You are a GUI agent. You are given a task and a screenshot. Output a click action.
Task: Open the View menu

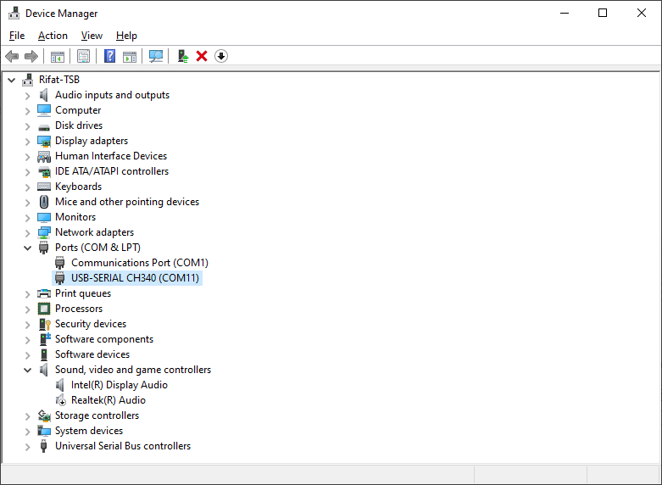[x=92, y=36]
